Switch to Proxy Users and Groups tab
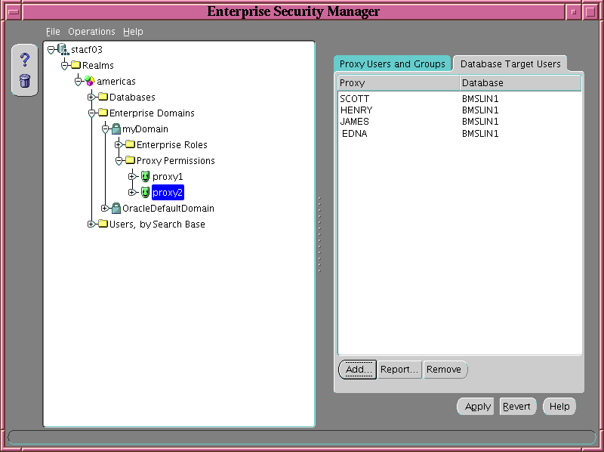This screenshot has height=452, width=604. [x=392, y=64]
